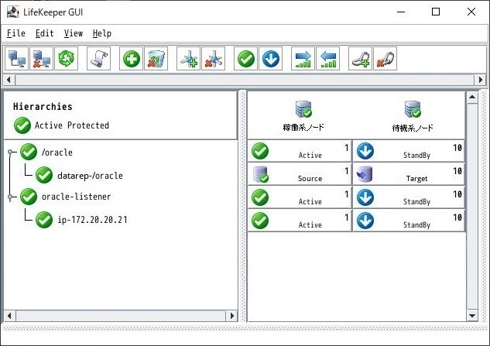Open the Help menu
Viewport: 490px width, 346px height.
pos(102,33)
